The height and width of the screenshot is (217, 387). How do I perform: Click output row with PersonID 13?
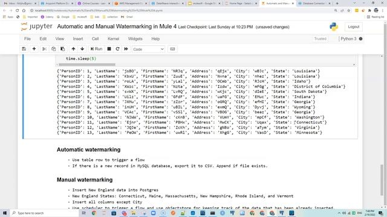pos(189,133)
